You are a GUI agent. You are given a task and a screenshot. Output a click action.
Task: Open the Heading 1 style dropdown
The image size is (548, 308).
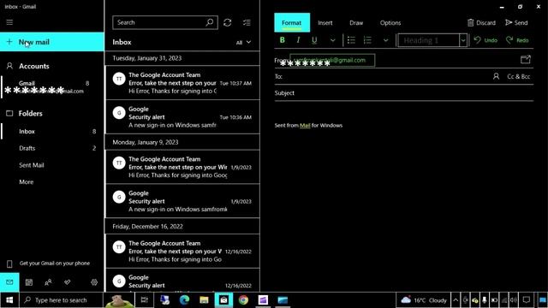(463, 40)
